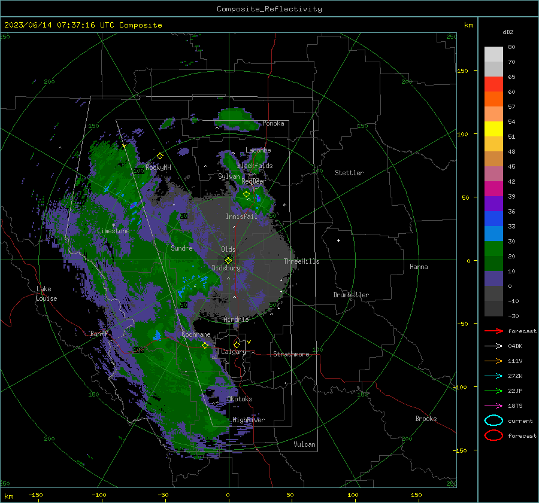Click the yellow diamond marker above Calgary
Viewport: 539px width, 503px height.
point(237,345)
